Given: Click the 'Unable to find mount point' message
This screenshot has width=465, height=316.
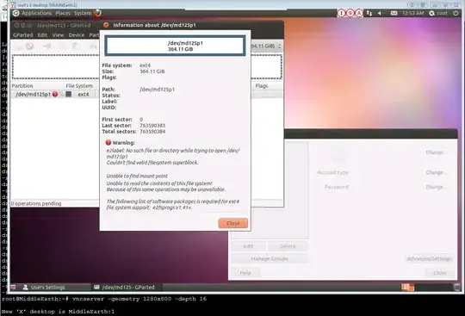Looking at the screenshot, I should click(137, 176).
